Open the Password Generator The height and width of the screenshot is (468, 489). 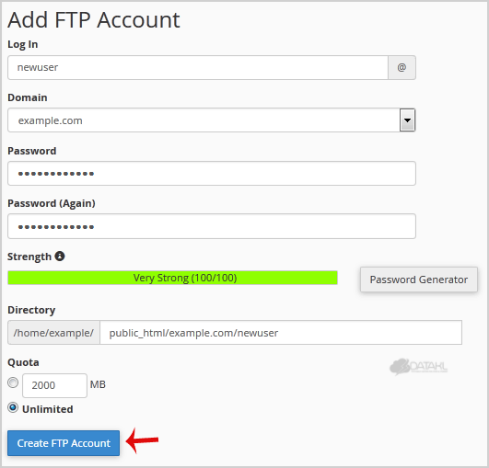click(x=419, y=280)
